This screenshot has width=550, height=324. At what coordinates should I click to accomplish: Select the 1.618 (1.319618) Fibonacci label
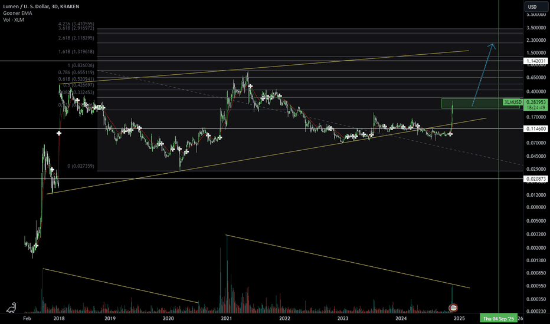click(x=76, y=51)
